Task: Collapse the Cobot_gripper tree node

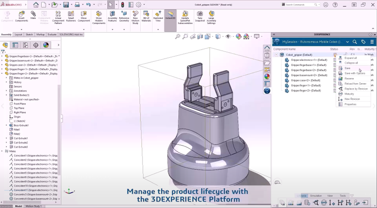Action: pos(276,55)
